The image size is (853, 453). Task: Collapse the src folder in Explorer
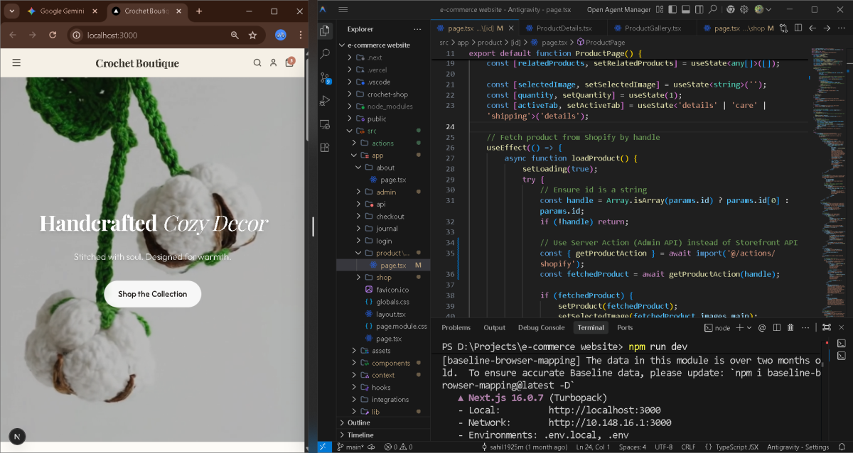pos(372,131)
